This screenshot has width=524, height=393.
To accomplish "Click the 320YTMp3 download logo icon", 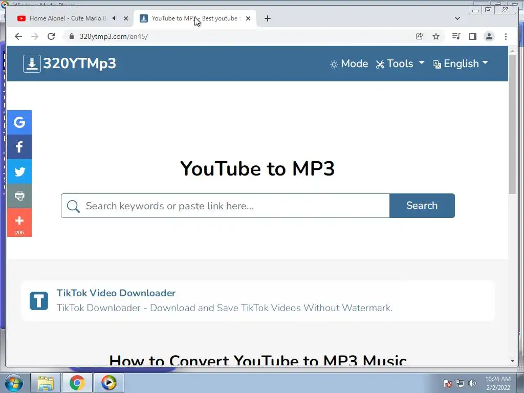I will coord(32,63).
